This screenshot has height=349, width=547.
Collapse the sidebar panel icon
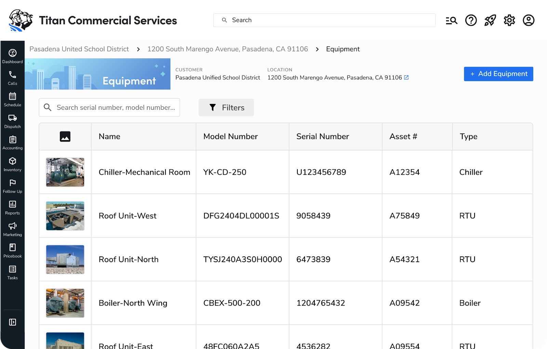(x=13, y=322)
